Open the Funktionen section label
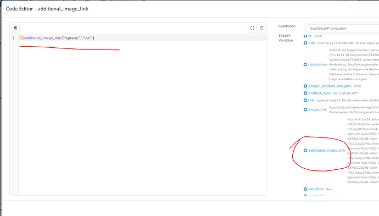379x216 pixels. click(287, 26)
